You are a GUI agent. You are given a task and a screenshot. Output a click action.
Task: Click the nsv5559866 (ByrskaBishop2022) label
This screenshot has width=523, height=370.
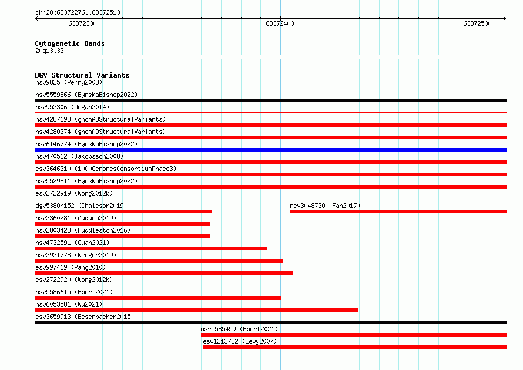click(86, 95)
